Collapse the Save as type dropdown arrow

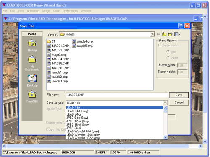[x=165, y=103]
